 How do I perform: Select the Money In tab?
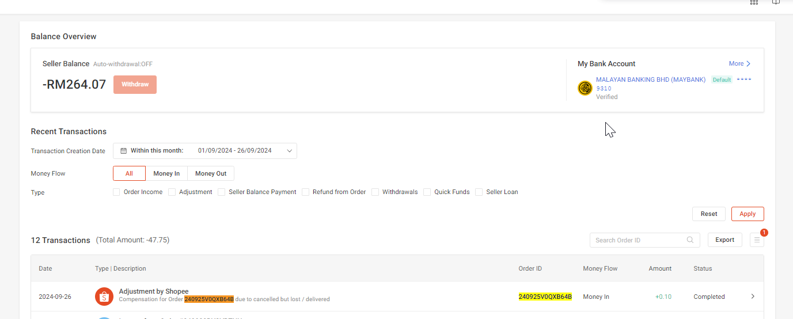click(166, 174)
